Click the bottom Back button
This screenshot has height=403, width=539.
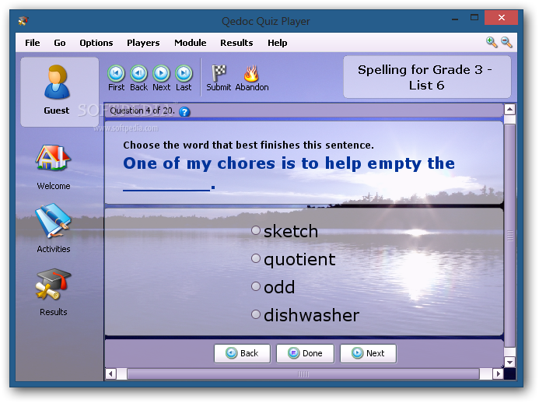pos(243,353)
